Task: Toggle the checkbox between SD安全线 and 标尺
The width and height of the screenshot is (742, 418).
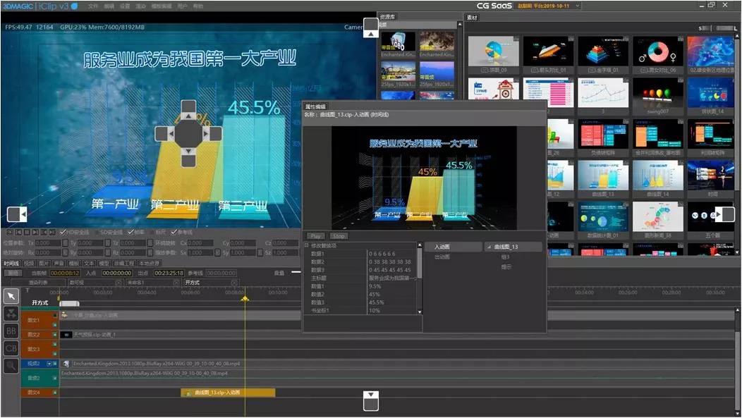Action: [x=130, y=232]
